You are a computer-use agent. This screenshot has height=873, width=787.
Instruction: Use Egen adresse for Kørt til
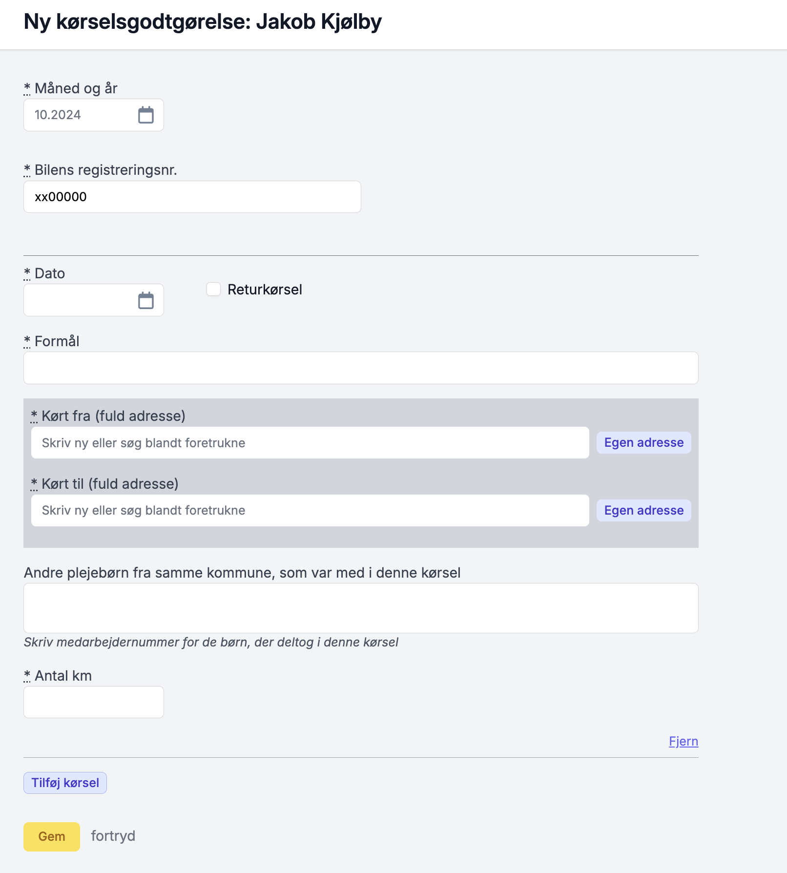click(x=643, y=511)
